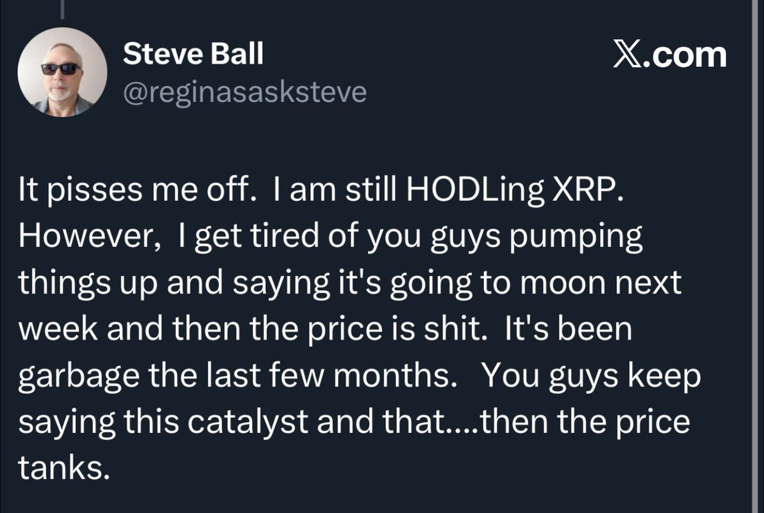Open Steve Ball's profile avatar photo
Image resolution: width=764 pixels, height=513 pixels.
(x=62, y=72)
